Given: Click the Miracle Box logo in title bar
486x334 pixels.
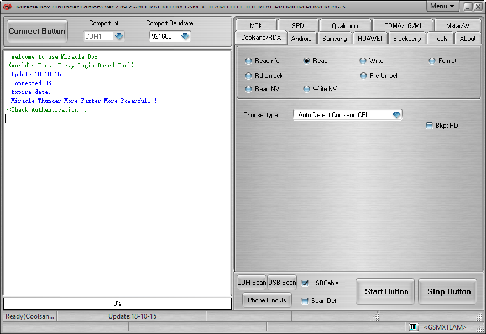Looking at the screenshot, I should (8, 7).
